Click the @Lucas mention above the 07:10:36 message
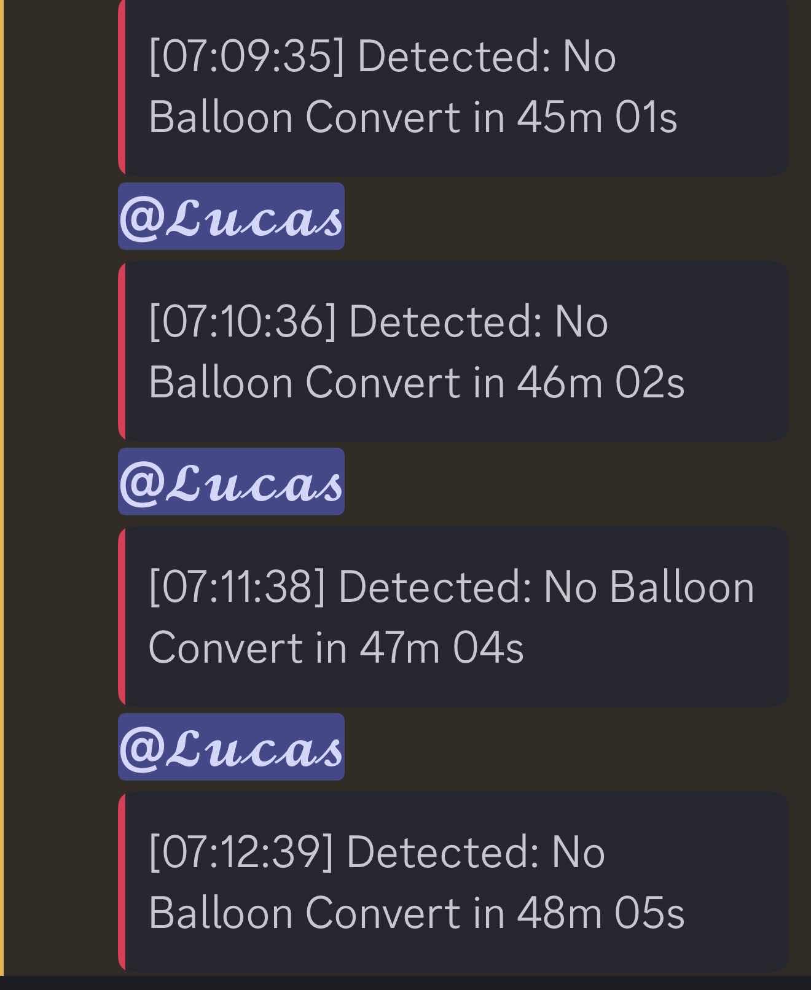Screen dimensions: 811x990 click(231, 216)
